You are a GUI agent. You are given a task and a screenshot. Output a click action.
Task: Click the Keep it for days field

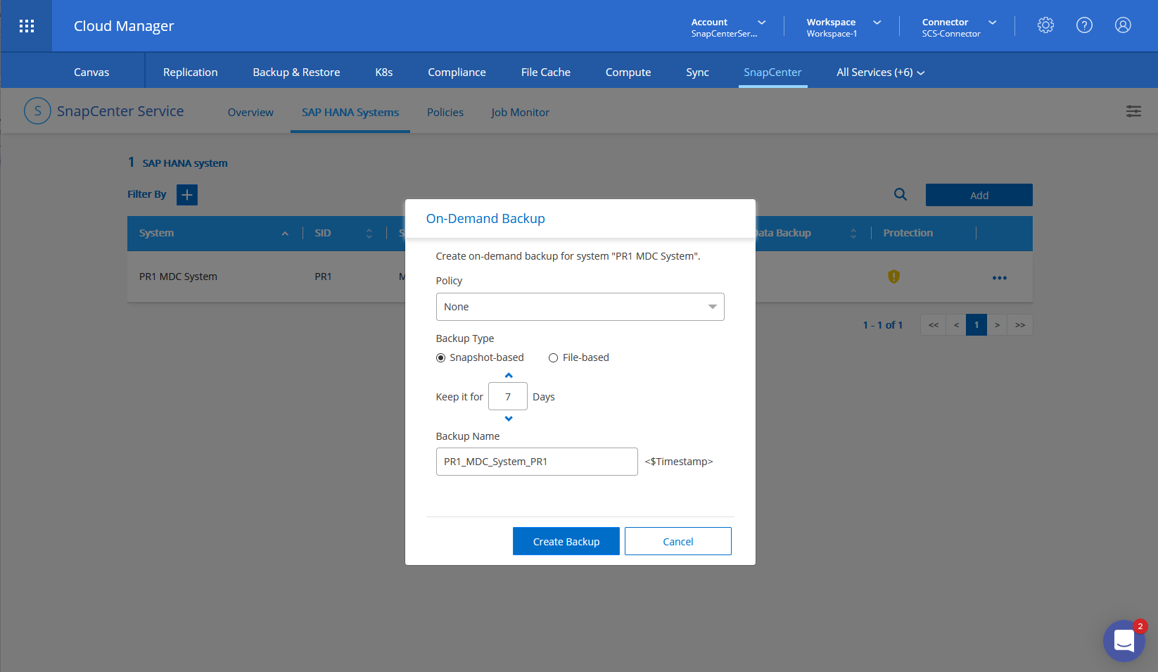[x=508, y=397]
